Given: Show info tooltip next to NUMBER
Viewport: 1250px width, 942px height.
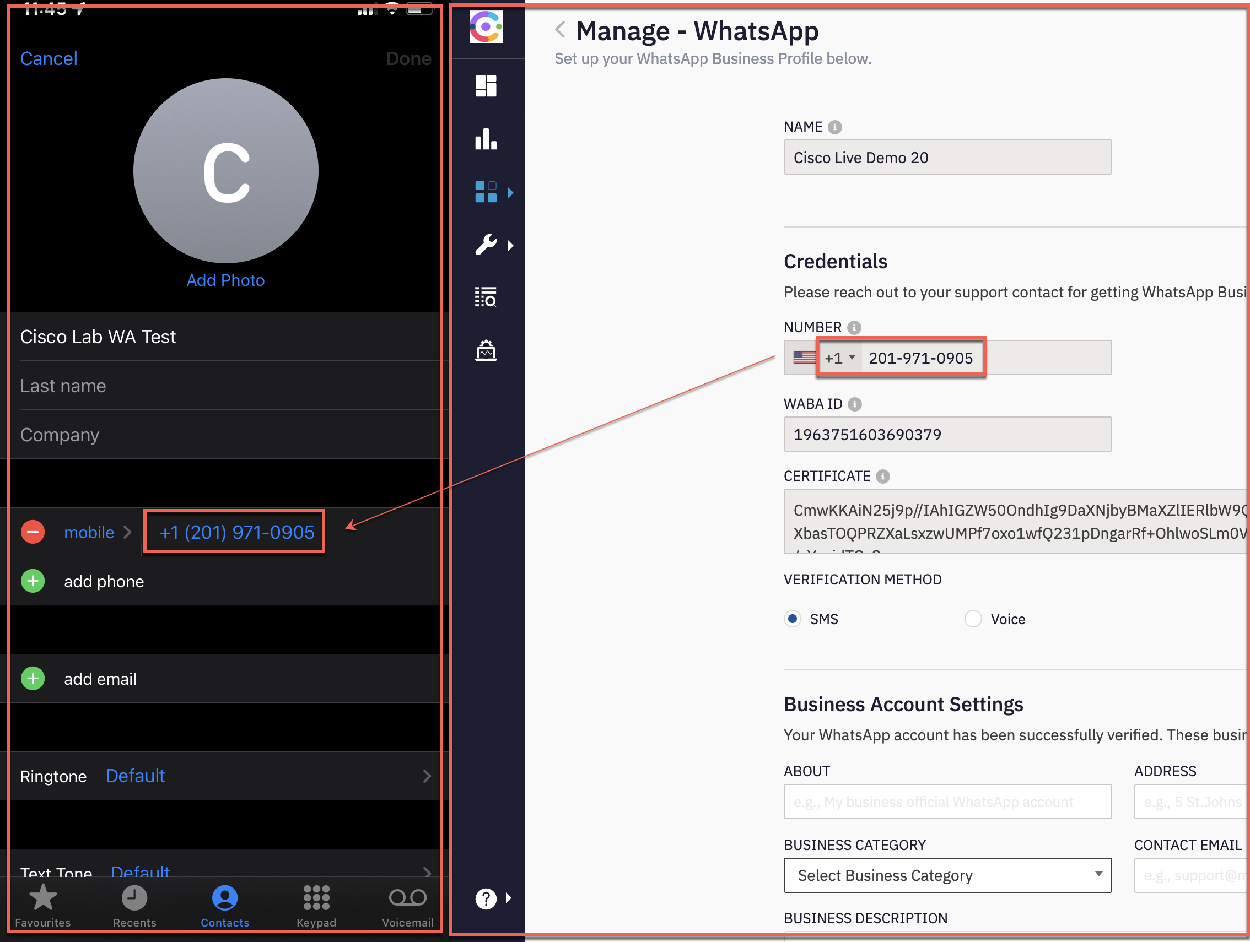Looking at the screenshot, I should (x=854, y=328).
